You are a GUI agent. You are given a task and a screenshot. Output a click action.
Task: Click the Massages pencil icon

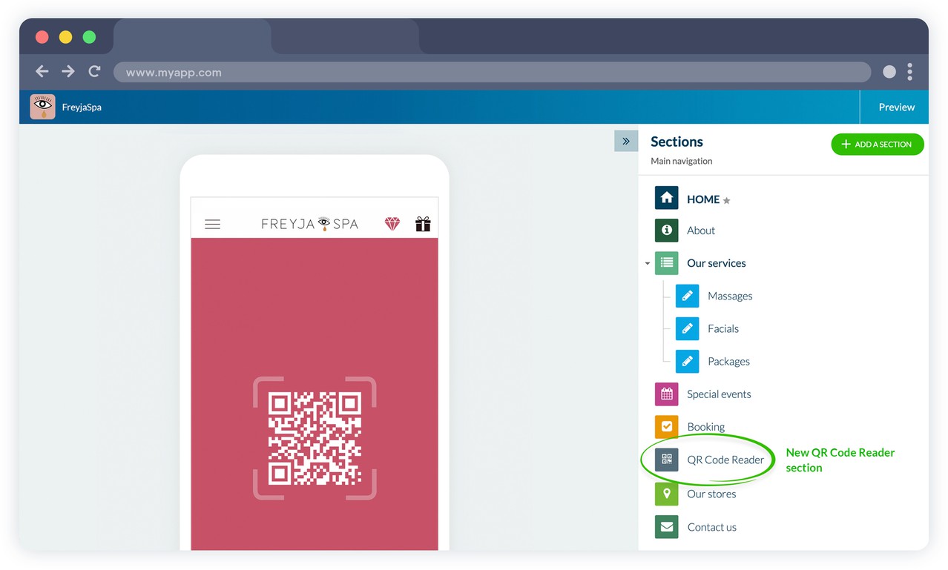click(x=688, y=296)
